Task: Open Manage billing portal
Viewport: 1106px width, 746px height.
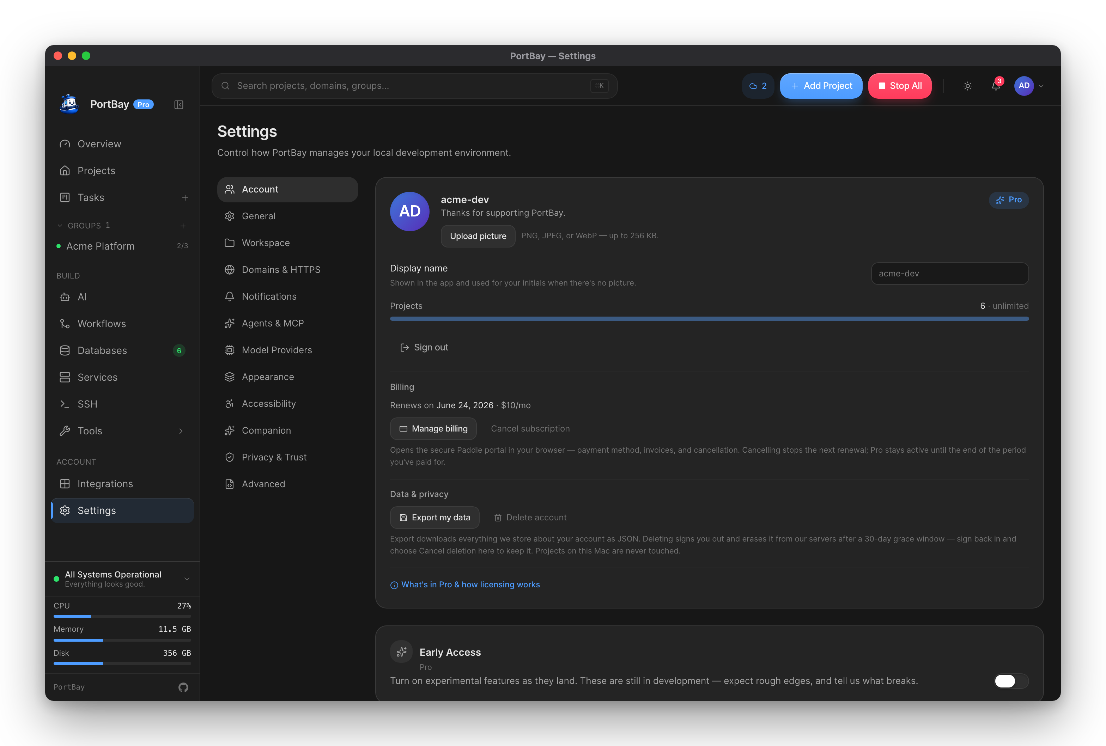Action: (x=433, y=429)
